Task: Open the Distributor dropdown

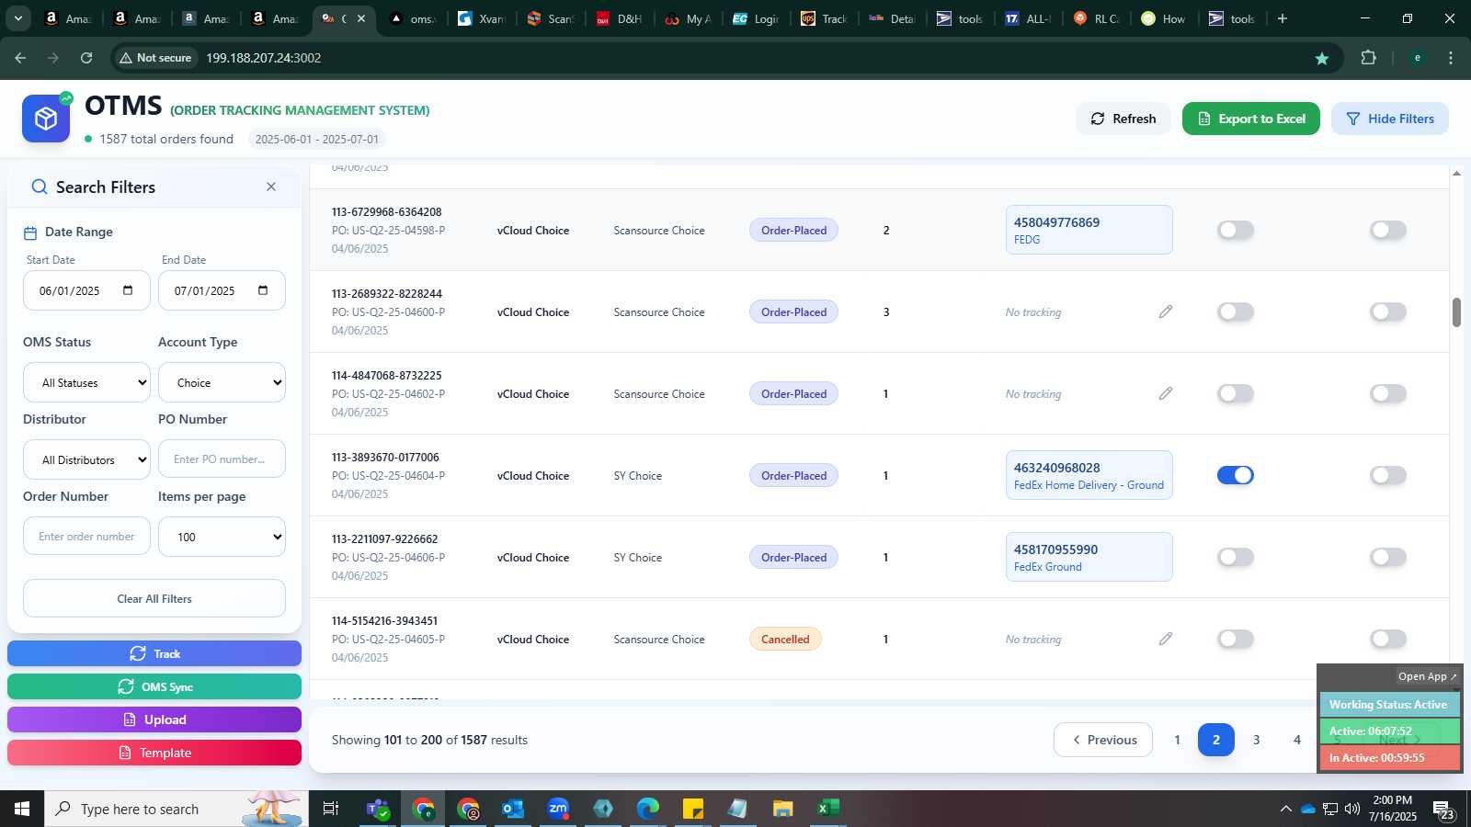Action: 86,459
